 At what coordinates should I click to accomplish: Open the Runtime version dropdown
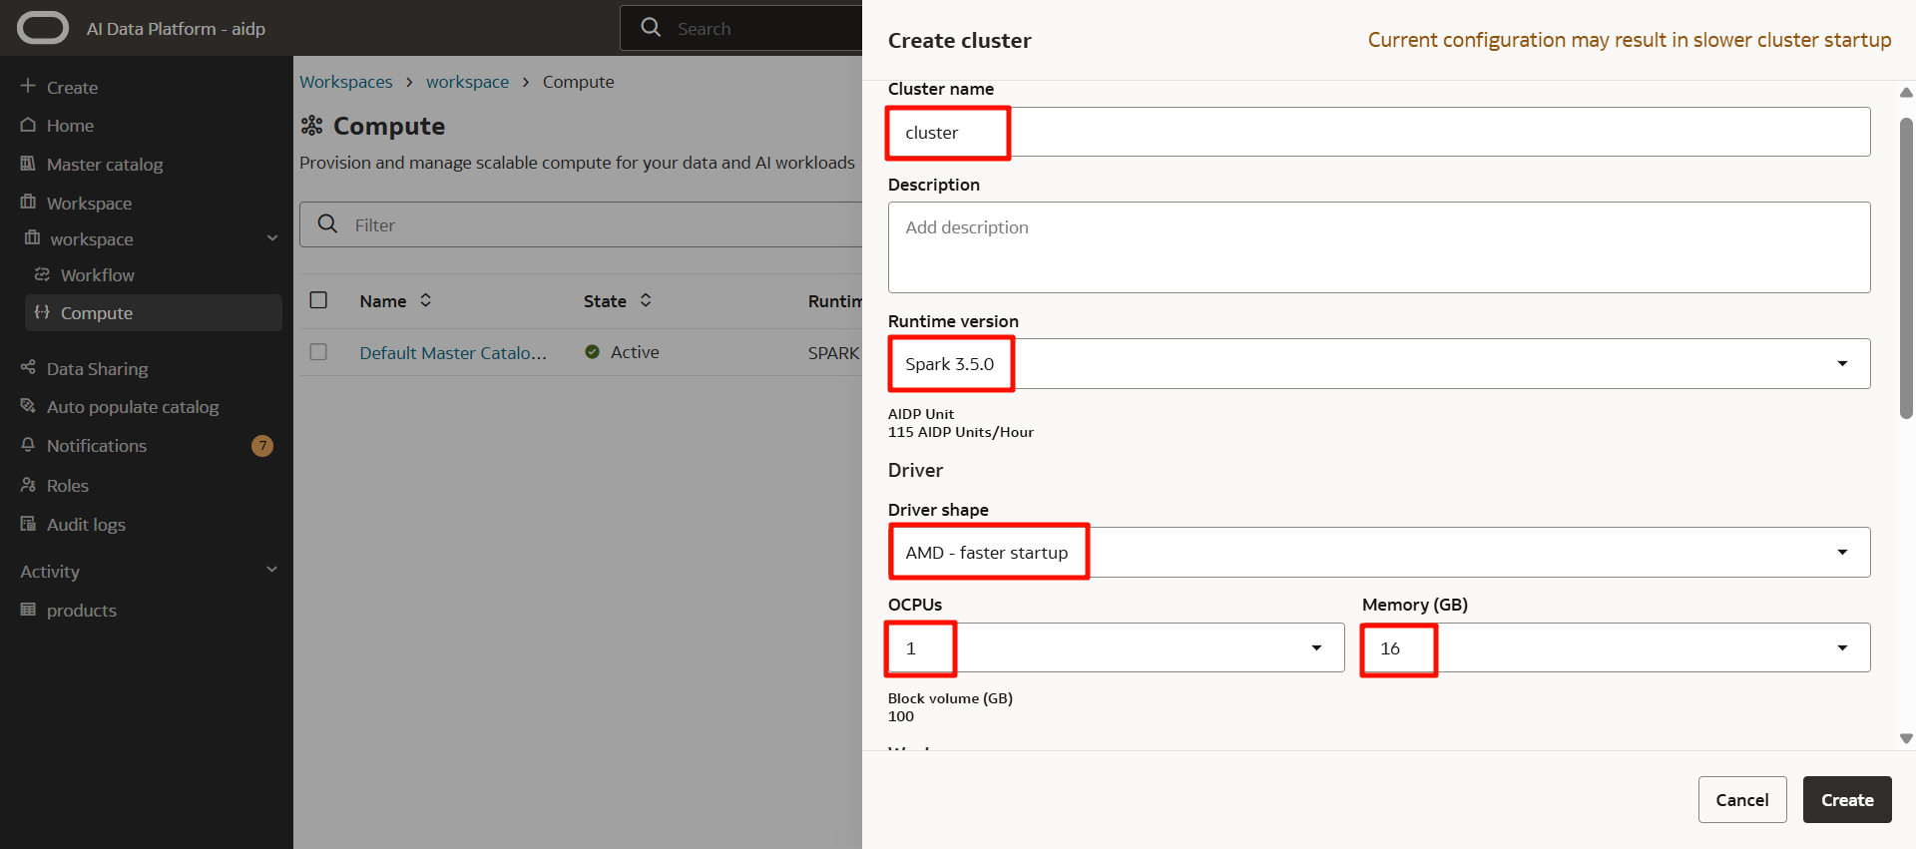1842,363
